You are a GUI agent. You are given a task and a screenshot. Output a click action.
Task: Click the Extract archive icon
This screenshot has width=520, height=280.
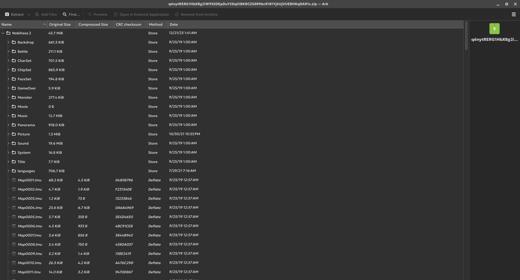(x=7, y=14)
